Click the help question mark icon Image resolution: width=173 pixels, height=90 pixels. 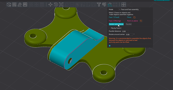110,46
